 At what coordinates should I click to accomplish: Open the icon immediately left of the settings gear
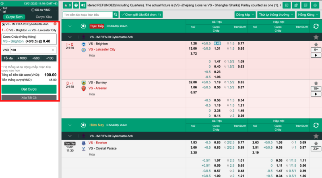click(x=305, y=5)
